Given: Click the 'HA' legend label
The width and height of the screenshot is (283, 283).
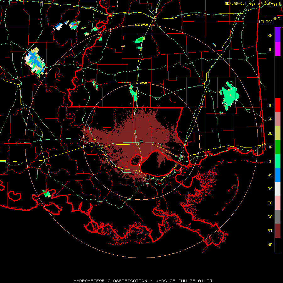Looking at the screenshot, I should click(270, 105).
